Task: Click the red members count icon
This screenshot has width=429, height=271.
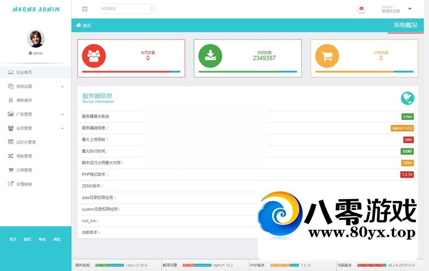Action: coord(94,56)
